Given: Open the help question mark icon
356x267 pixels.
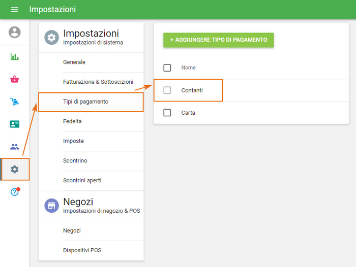Looking at the screenshot, I should pos(15,192).
